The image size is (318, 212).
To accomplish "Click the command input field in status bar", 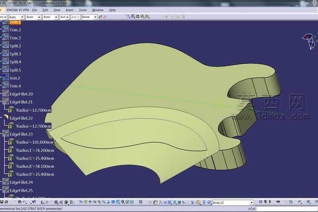I will pyautogui.click(x=287, y=208).
